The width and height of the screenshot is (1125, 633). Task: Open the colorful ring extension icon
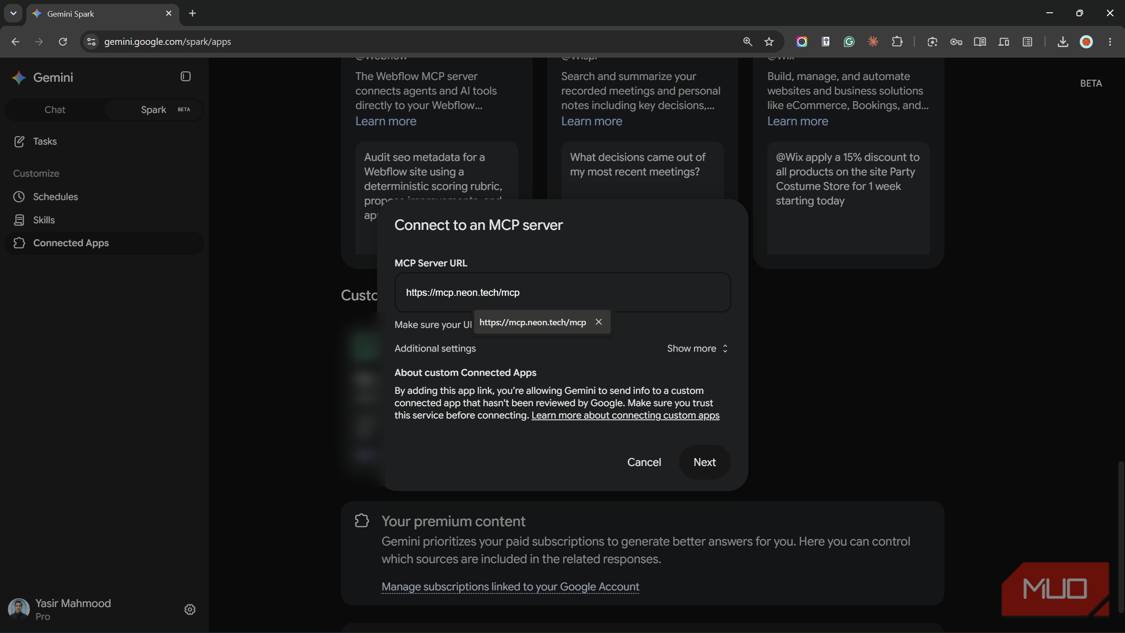(802, 42)
